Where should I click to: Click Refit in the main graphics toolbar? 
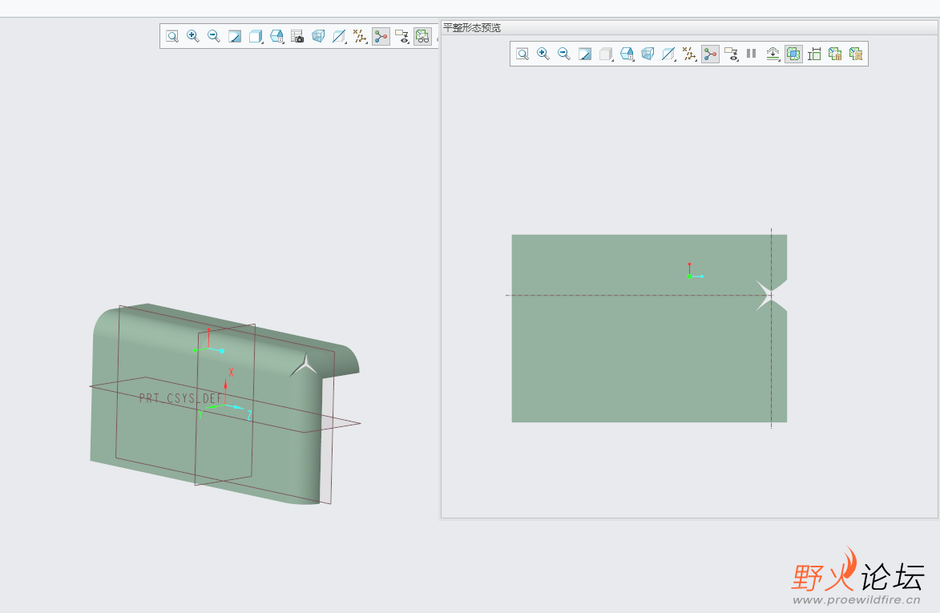click(172, 37)
